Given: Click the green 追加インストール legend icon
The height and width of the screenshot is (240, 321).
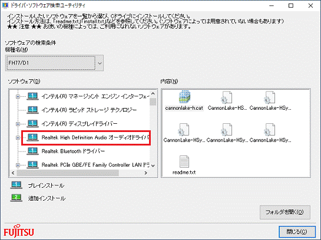Looking at the screenshot, I should pos(16,198).
